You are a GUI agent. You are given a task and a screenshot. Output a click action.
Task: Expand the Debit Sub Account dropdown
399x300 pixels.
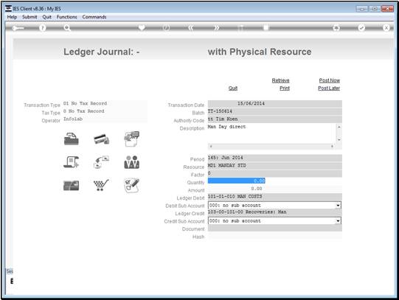338,205
